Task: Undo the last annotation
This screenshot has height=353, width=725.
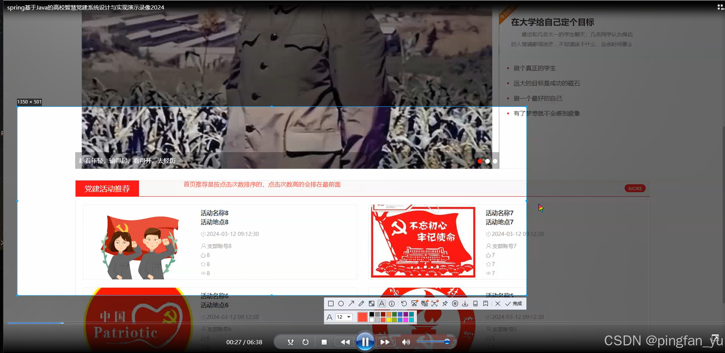Action: [404, 304]
